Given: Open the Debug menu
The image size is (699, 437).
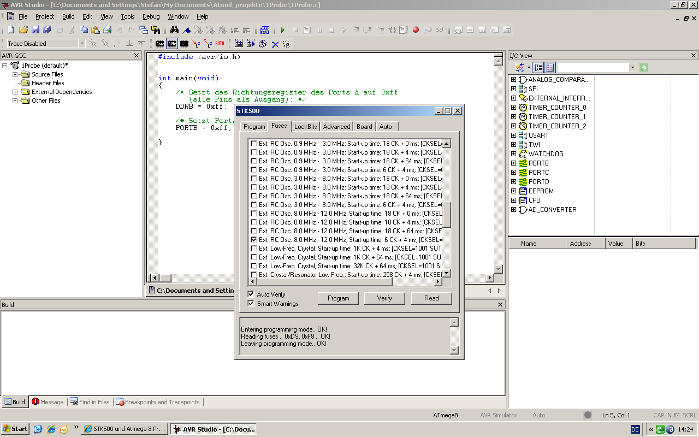Looking at the screenshot, I should point(151,16).
